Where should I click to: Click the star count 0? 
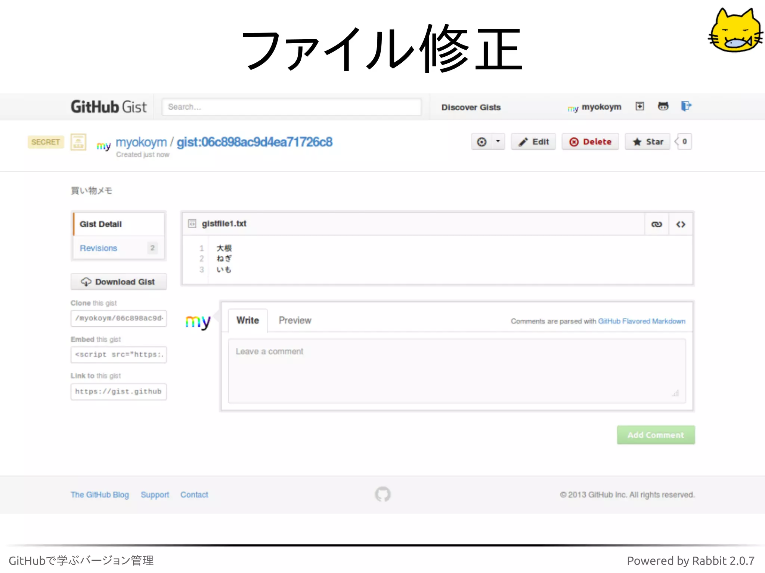pyautogui.click(x=684, y=142)
